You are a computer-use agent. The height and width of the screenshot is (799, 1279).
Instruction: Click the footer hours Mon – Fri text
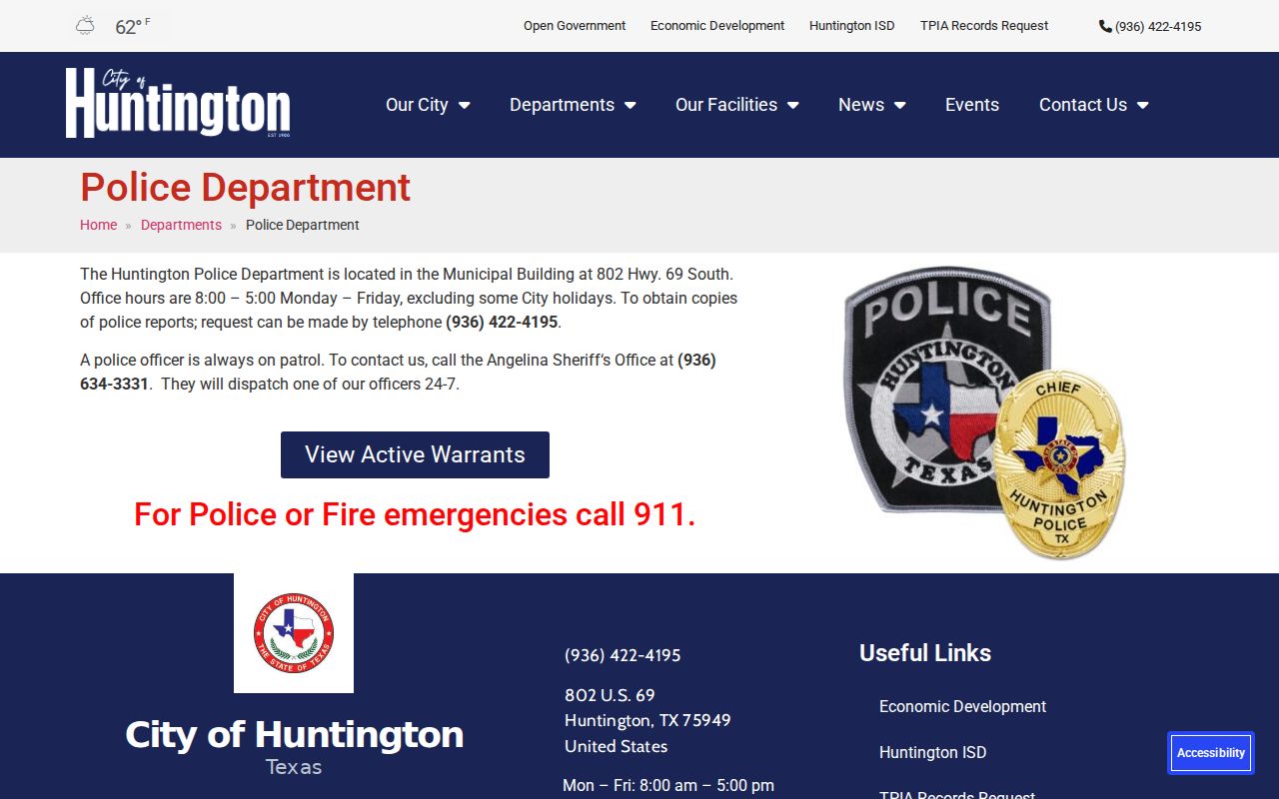click(x=668, y=785)
